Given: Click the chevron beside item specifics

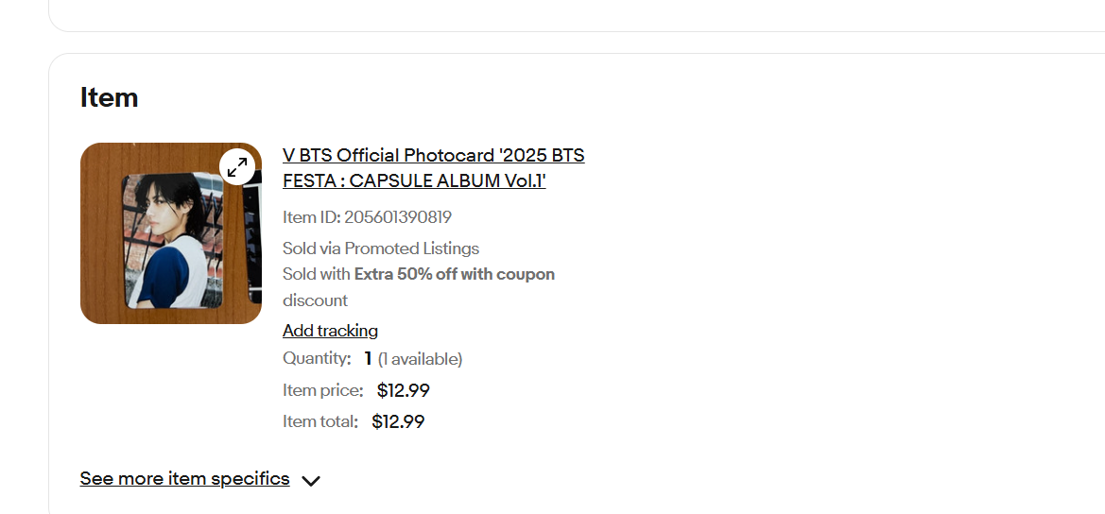Looking at the screenshot, I should pos(311,480).
